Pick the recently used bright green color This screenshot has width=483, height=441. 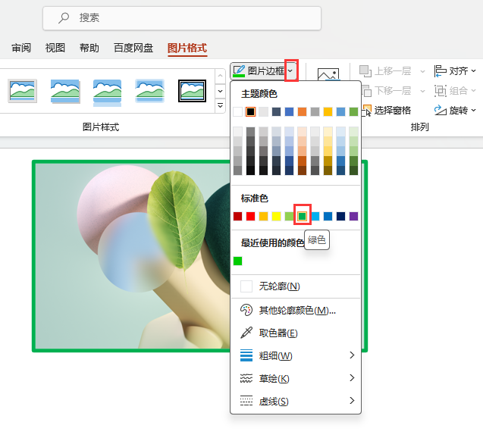click(238, 261)
